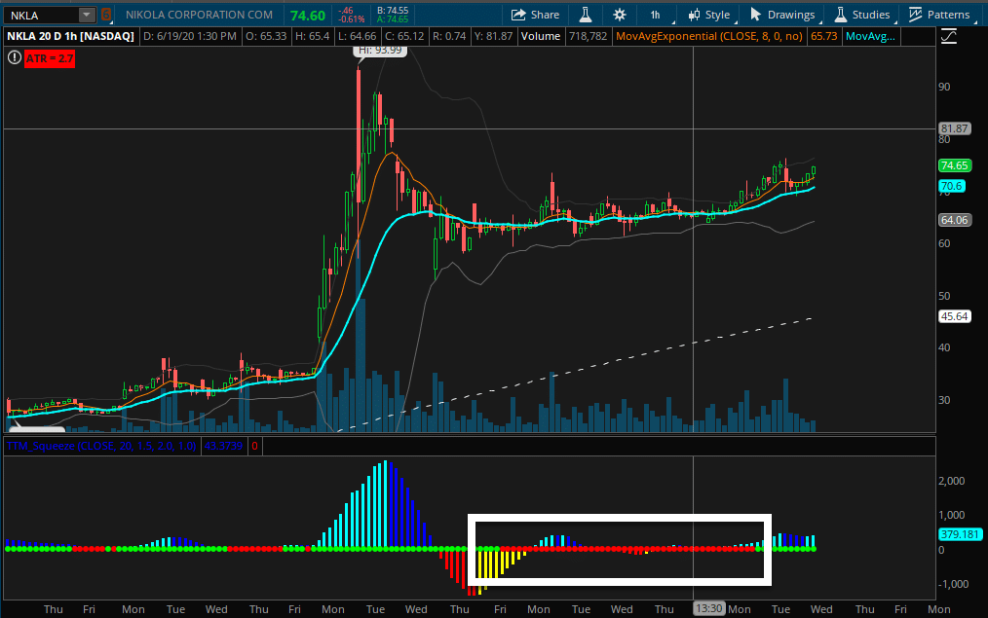The image size is (988, 618).
Task: Click the range value R: 0.74
Action: [448, 37]
